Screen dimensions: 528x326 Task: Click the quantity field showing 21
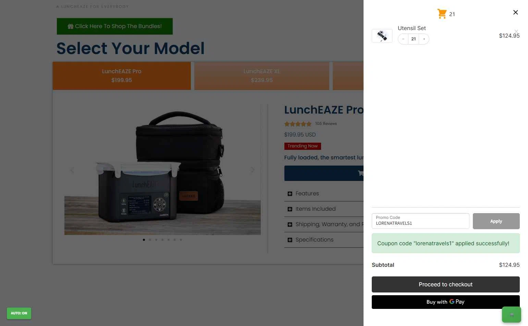[x=414, y=39]
